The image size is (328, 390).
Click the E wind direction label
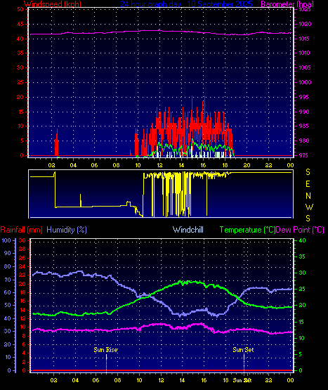click(x=308, y=184)
